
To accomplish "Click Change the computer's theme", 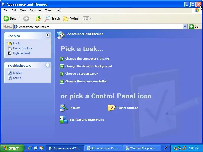I will point(87,59).
